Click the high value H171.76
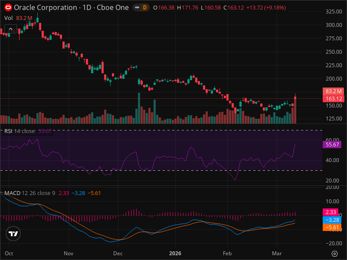This screenshot has width=347, height=260. coord(188,8)
